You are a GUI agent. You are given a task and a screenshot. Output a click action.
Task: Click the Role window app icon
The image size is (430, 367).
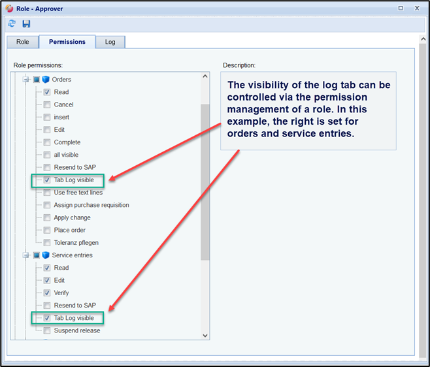[8, 8]
